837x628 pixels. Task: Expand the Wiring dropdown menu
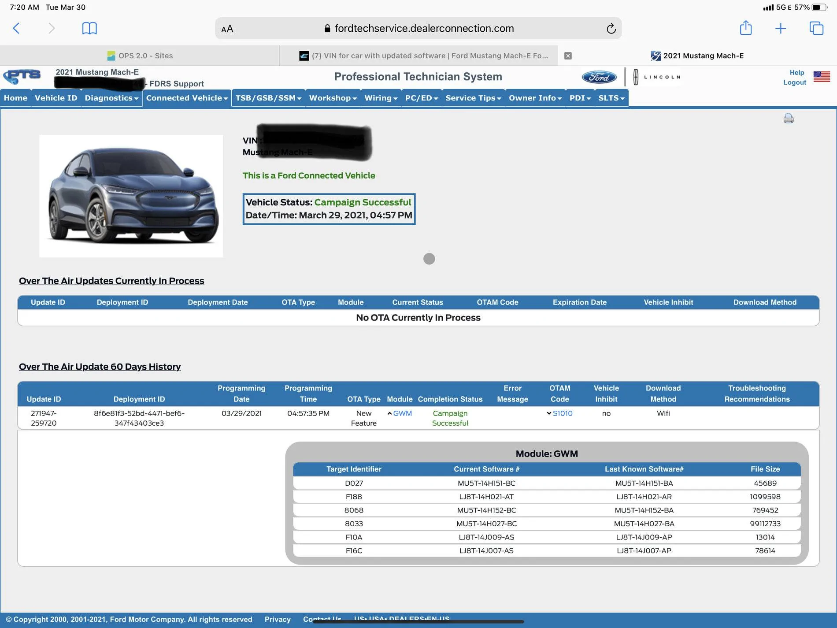tap(381, 98)
